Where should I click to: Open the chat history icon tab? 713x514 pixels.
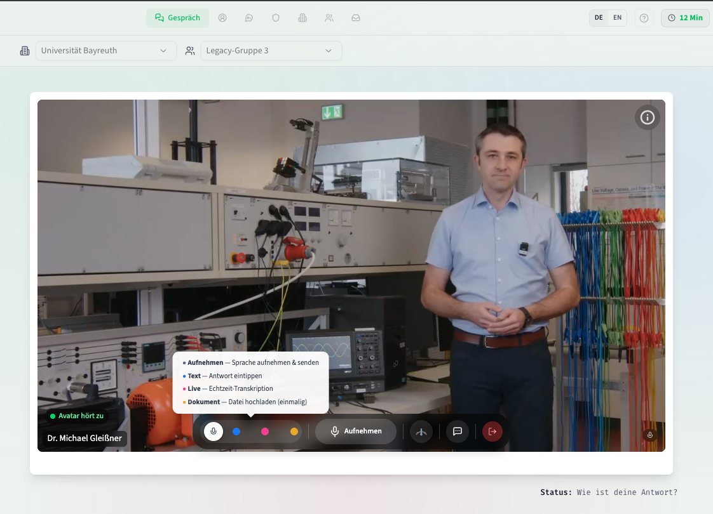[x=248, y=18]
